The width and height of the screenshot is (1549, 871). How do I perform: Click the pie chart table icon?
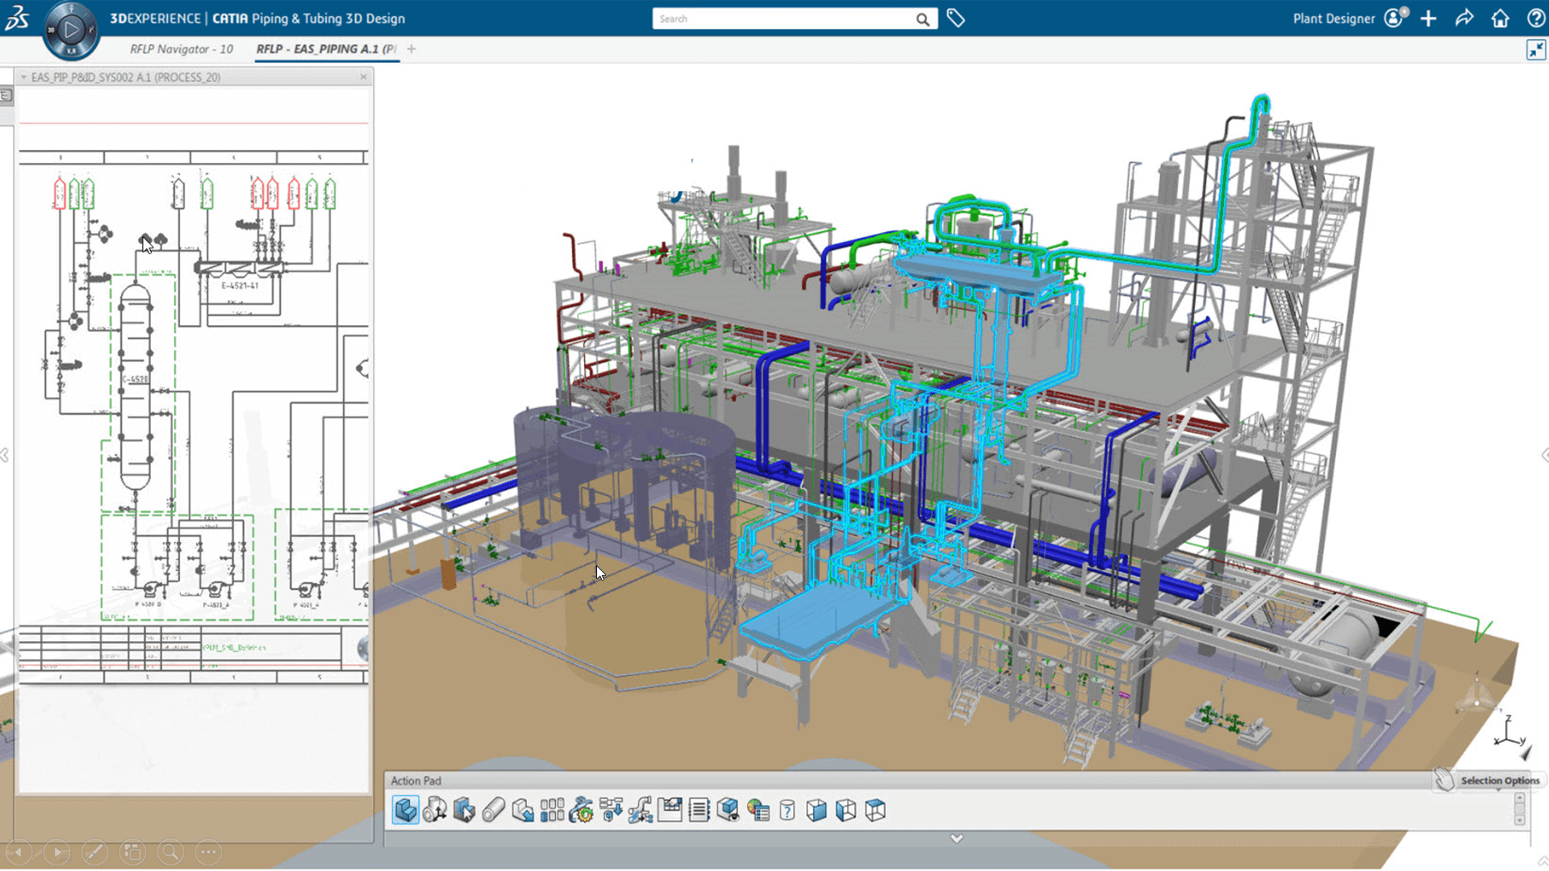(x=758, y=810)
